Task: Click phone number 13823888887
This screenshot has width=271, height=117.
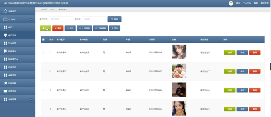Action: (x=155, y=71)
